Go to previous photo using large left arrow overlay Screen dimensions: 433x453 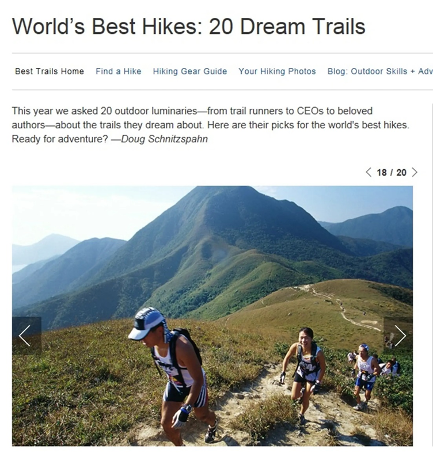26,336
